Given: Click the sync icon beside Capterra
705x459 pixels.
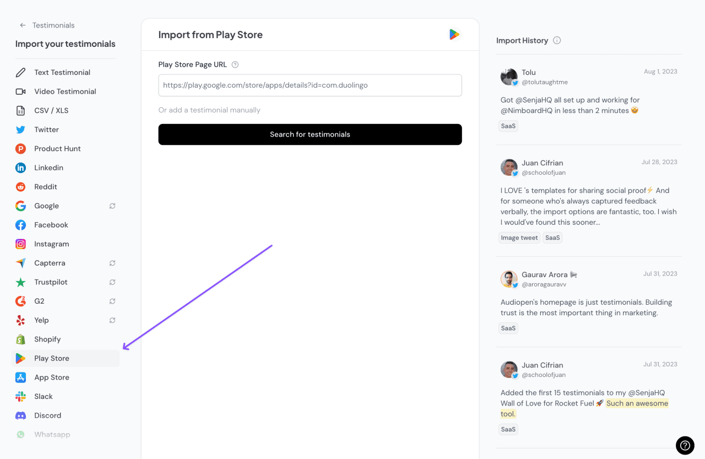Looking at the screenshot, I should [112, 263].
